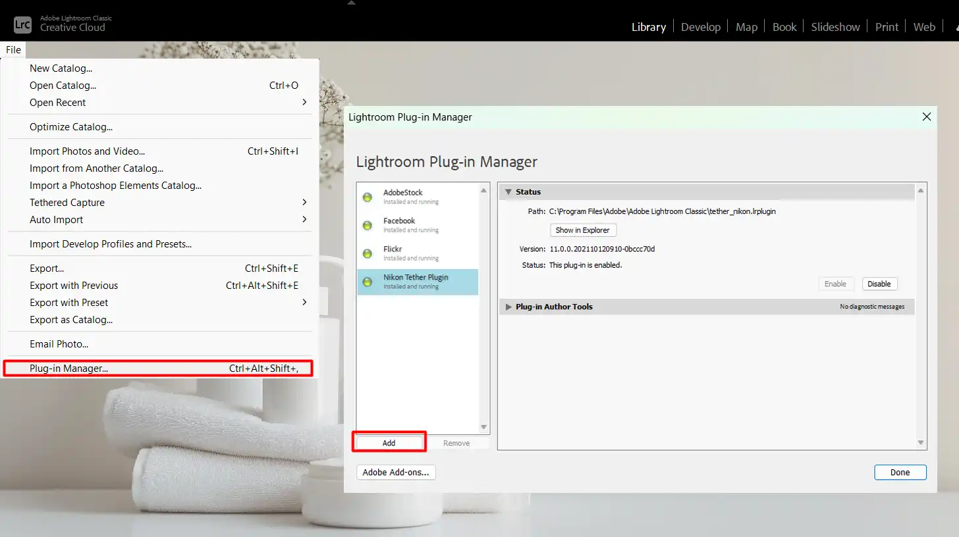The image size is (959, 537).
Task: Click the version number 11.0.0.202110120910-0bccc70d
Action: (602, 249)
